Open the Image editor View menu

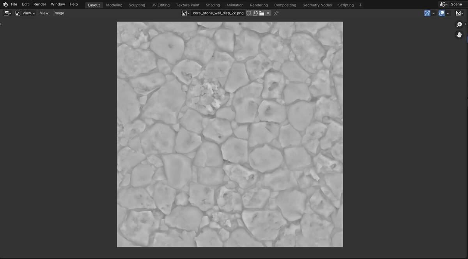44,13
